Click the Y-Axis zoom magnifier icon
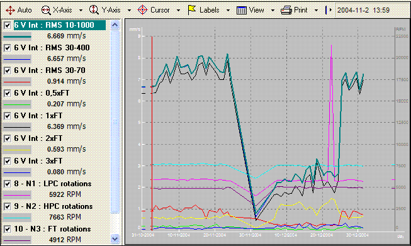This screenshot has width=411, height=246. [94, 10]
